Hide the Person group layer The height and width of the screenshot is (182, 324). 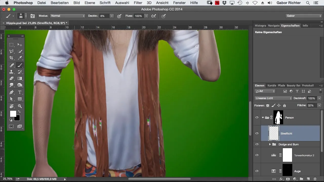(x=257, y=117)
